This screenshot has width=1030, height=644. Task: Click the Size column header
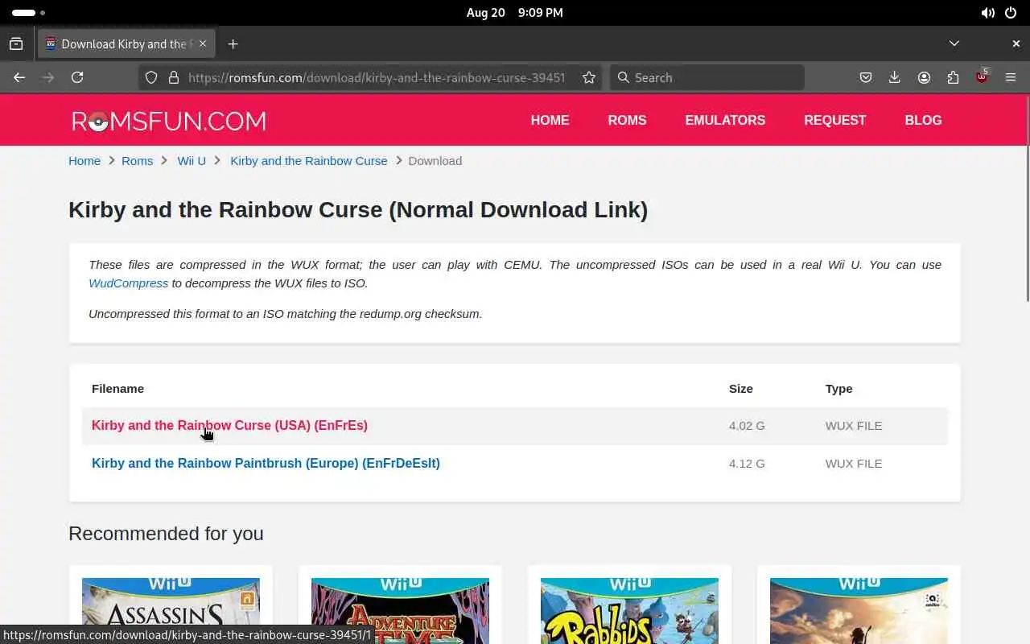741,388
